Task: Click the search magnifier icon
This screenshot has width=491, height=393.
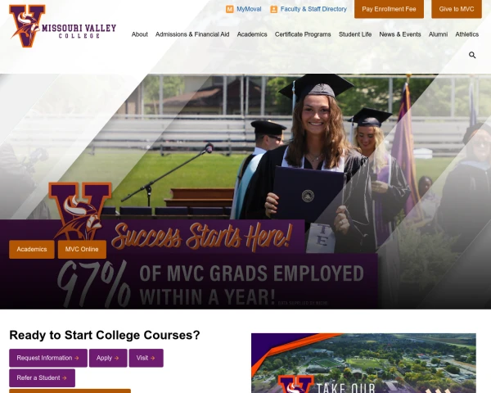Action: pyautogui.click(x=472, y=55)
